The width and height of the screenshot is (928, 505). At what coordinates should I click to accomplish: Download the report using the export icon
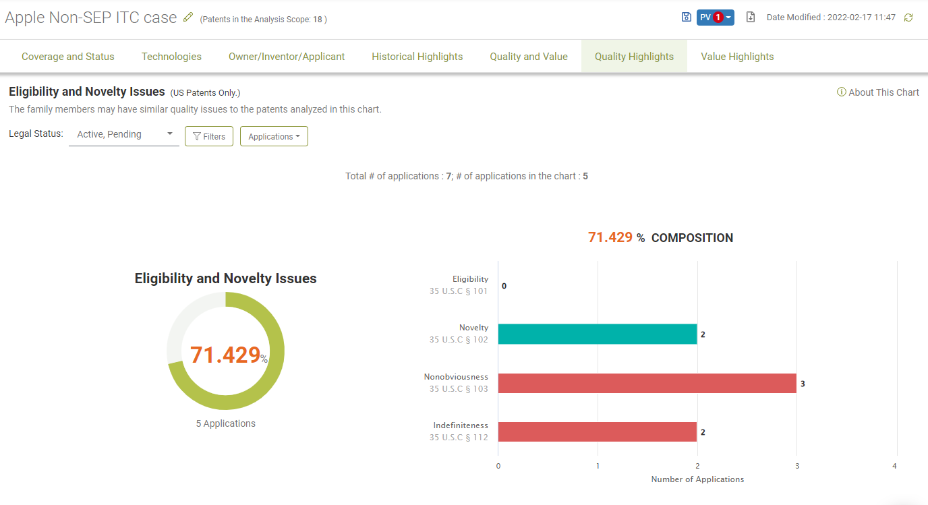[x=751, y=18]
